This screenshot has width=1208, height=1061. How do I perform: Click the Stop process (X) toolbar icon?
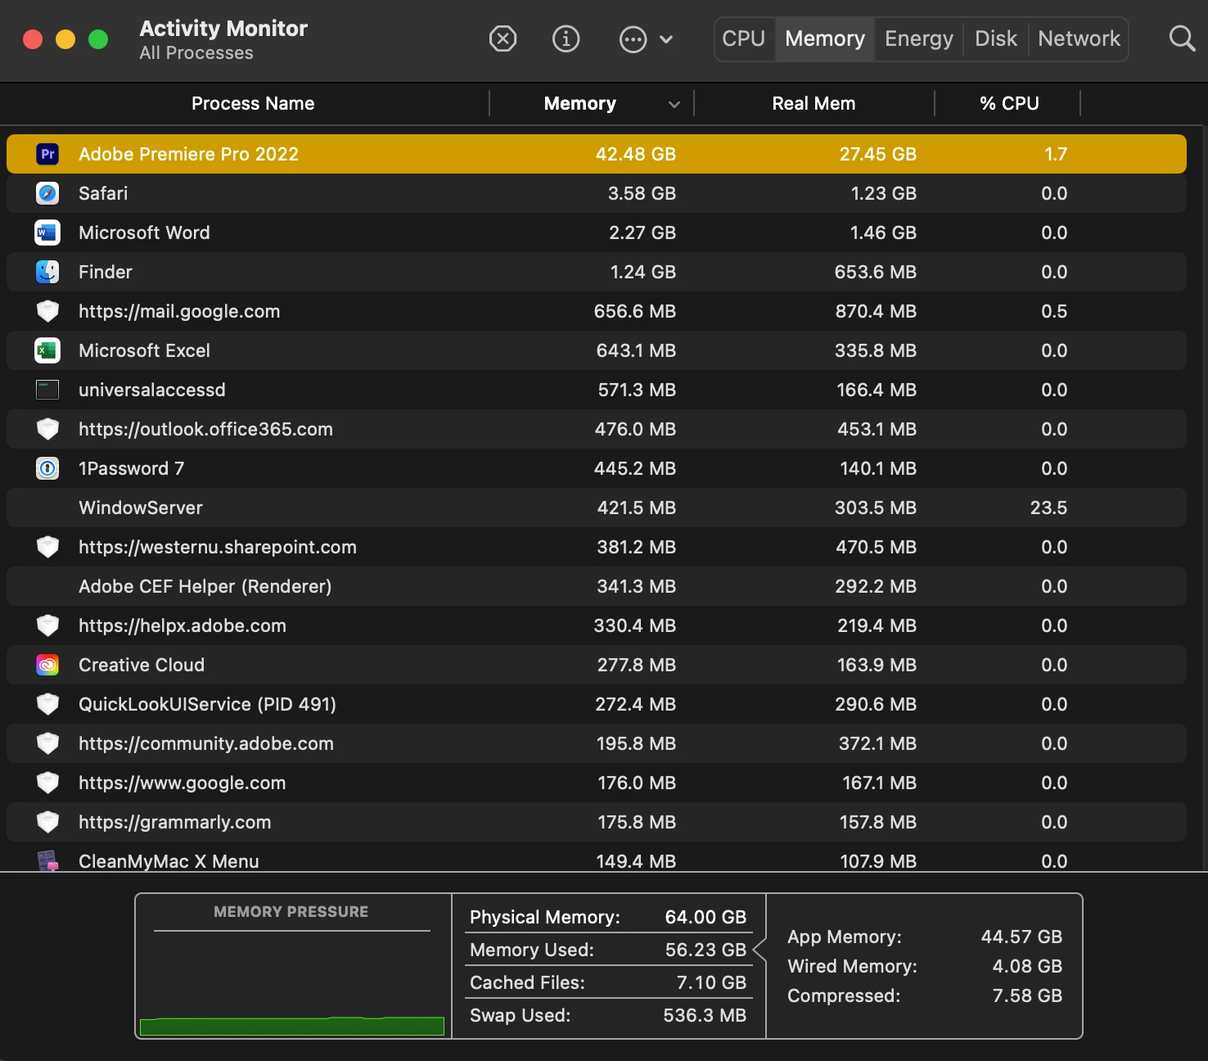503,38
